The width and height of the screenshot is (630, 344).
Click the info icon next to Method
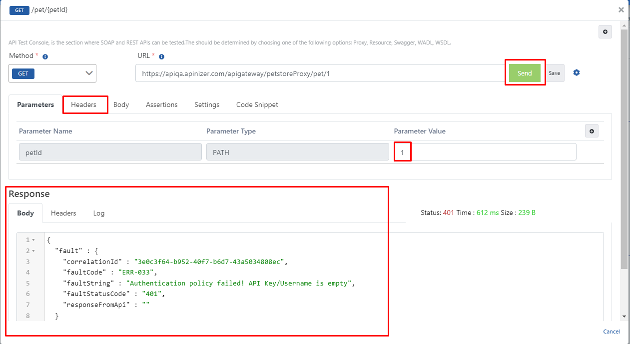pos(45,56)
